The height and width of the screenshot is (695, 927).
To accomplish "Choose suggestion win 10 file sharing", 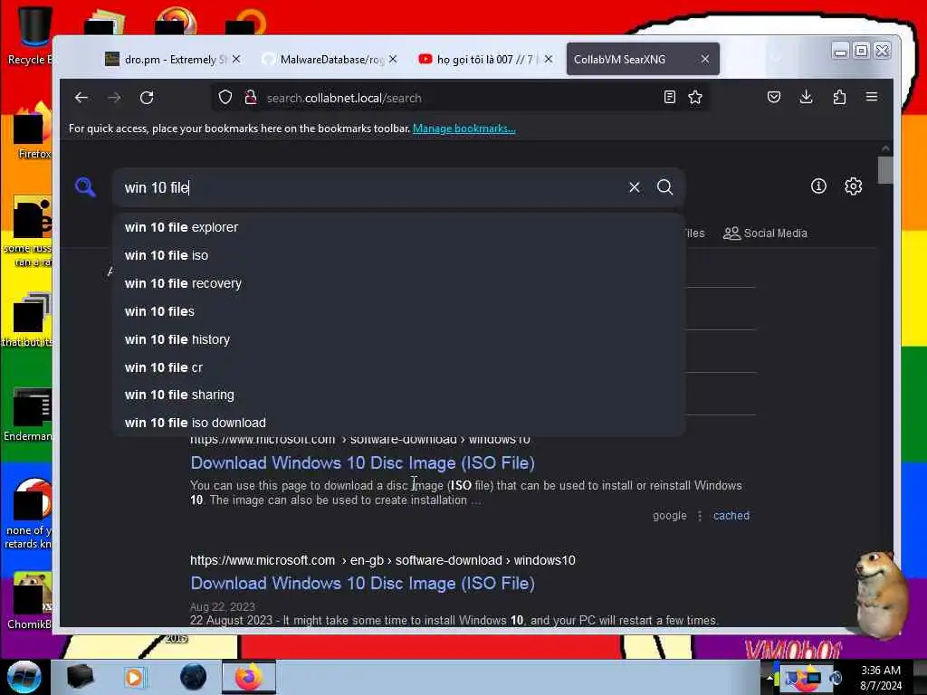I will [x=399, y=395].
